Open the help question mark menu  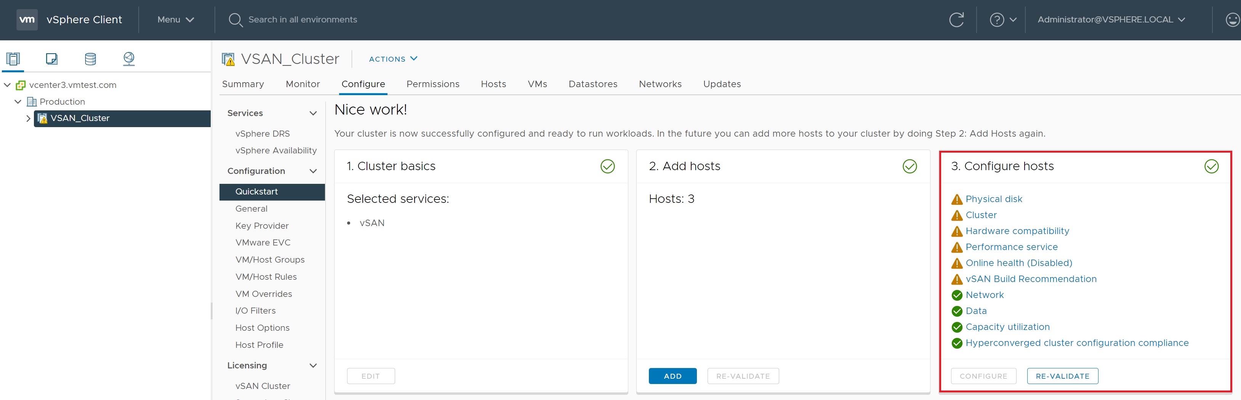[1002, 20]
